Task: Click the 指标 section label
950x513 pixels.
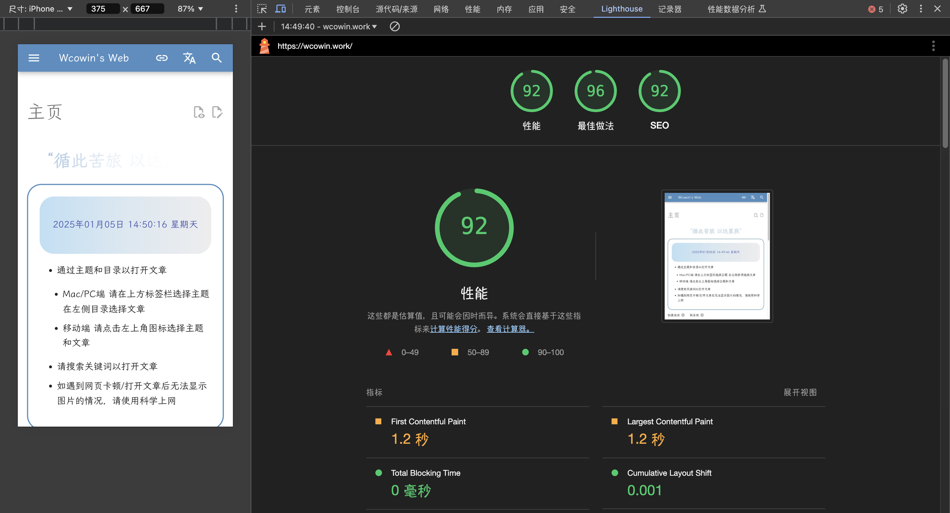Action: (374, 392)
